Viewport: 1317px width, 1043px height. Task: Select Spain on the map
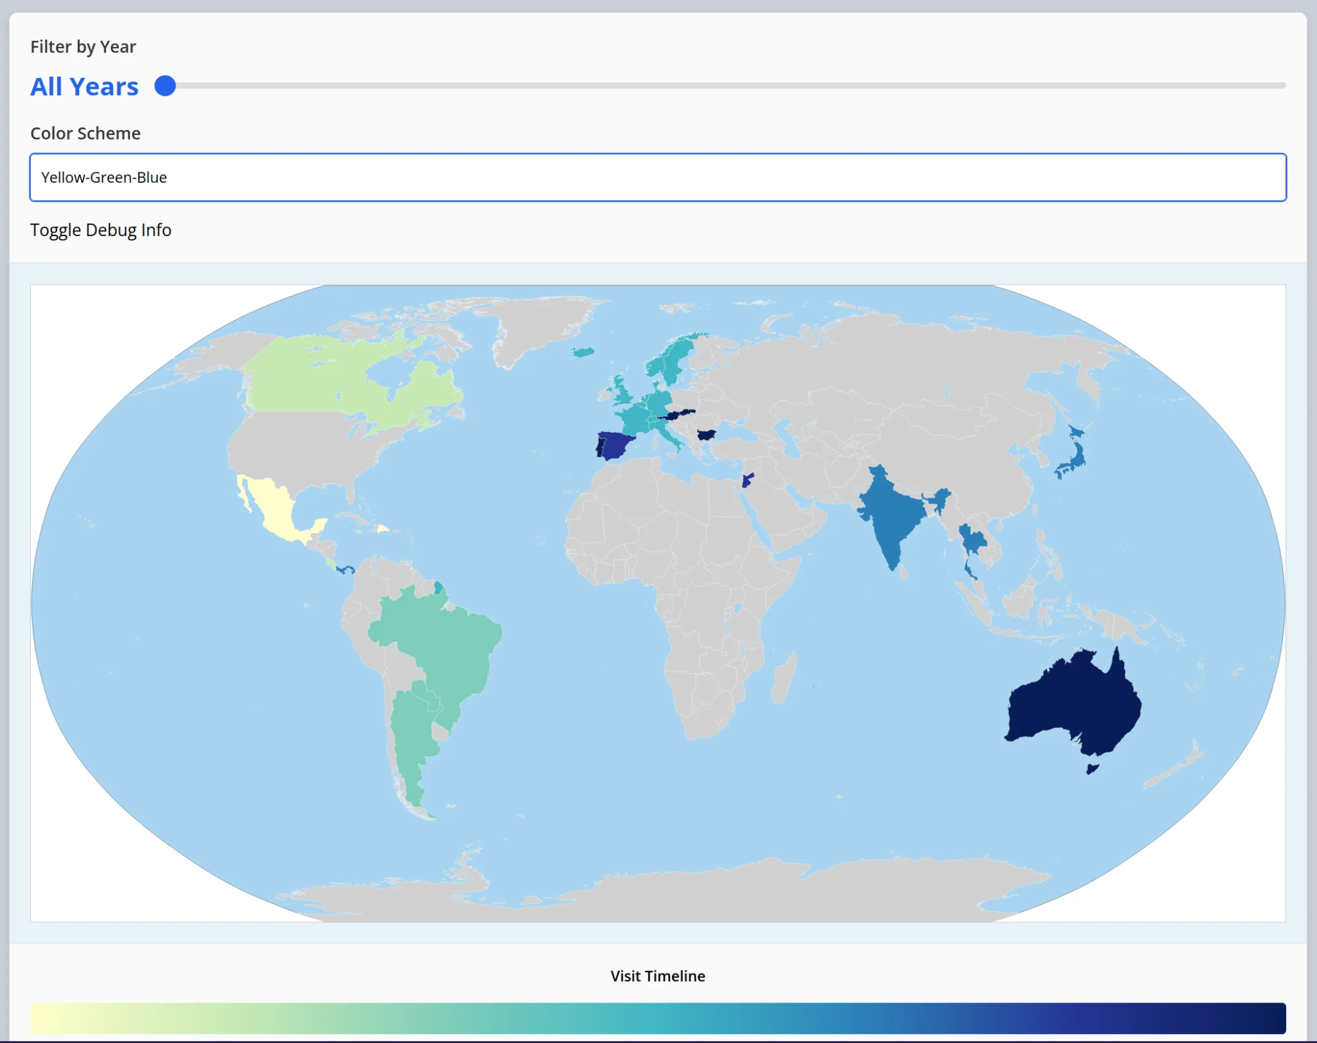click(x=616, y=444)
